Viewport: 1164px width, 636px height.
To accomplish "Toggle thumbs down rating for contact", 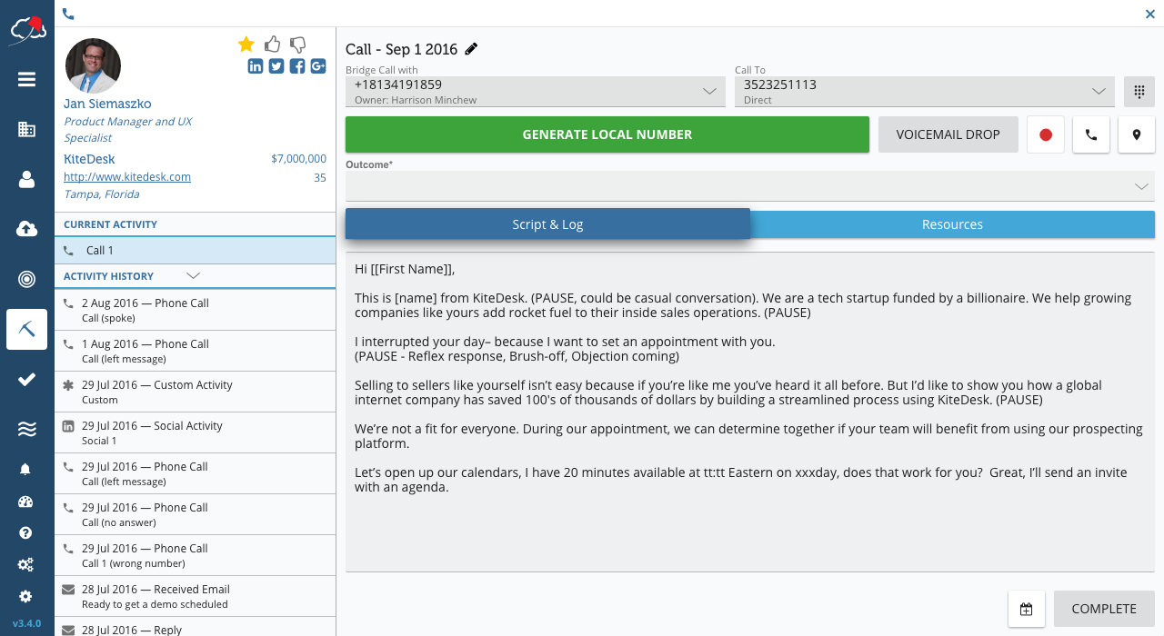I will 297,45.
